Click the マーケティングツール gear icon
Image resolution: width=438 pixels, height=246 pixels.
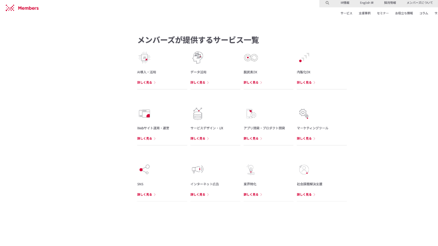(304, 114)
